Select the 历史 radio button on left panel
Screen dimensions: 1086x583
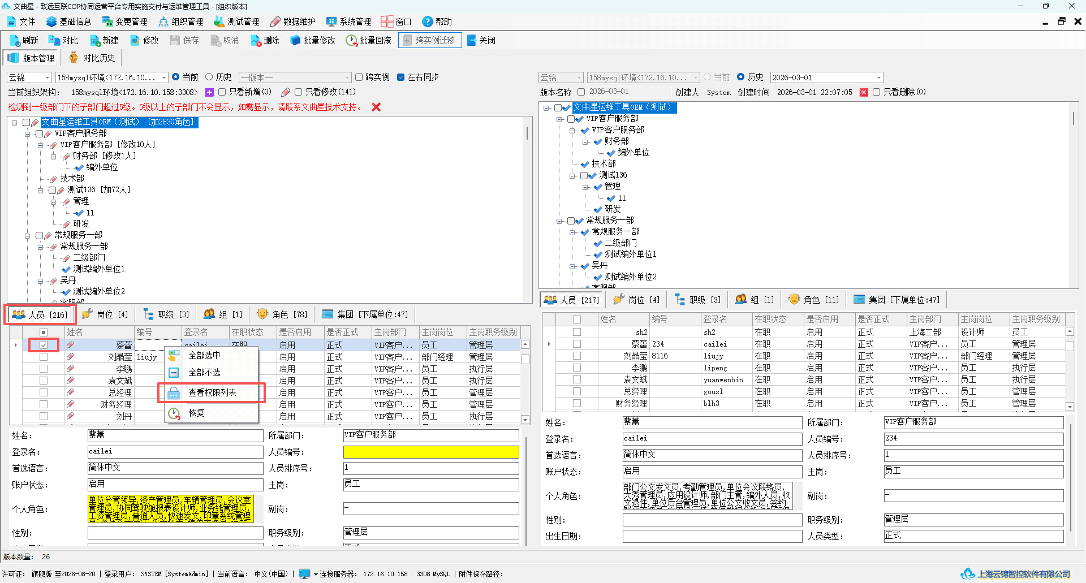click(x=209, y=77)
